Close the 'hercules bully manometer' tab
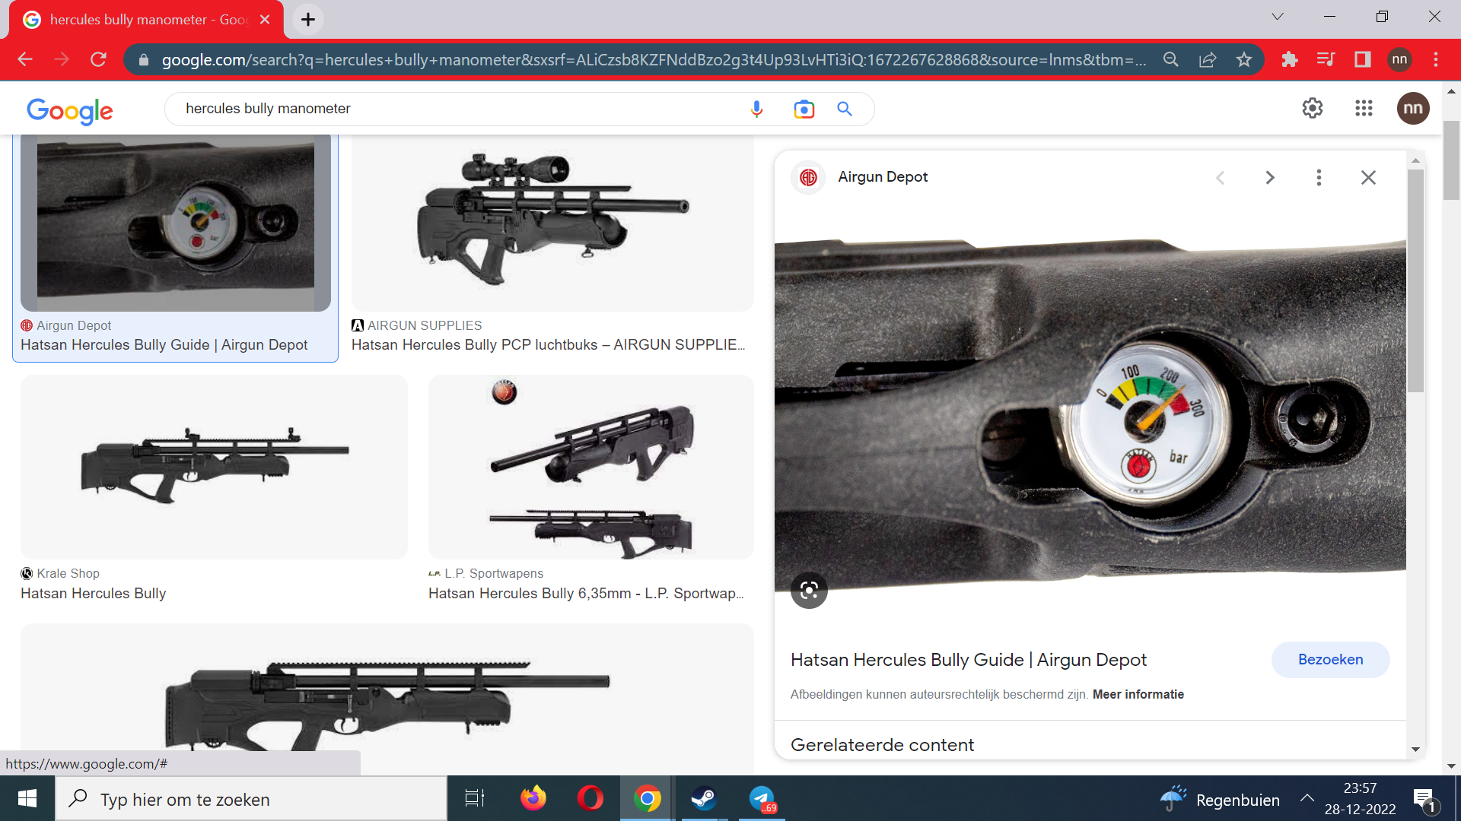The width and height of the screenshot is (1461, 821). click(x=265, y=20)
